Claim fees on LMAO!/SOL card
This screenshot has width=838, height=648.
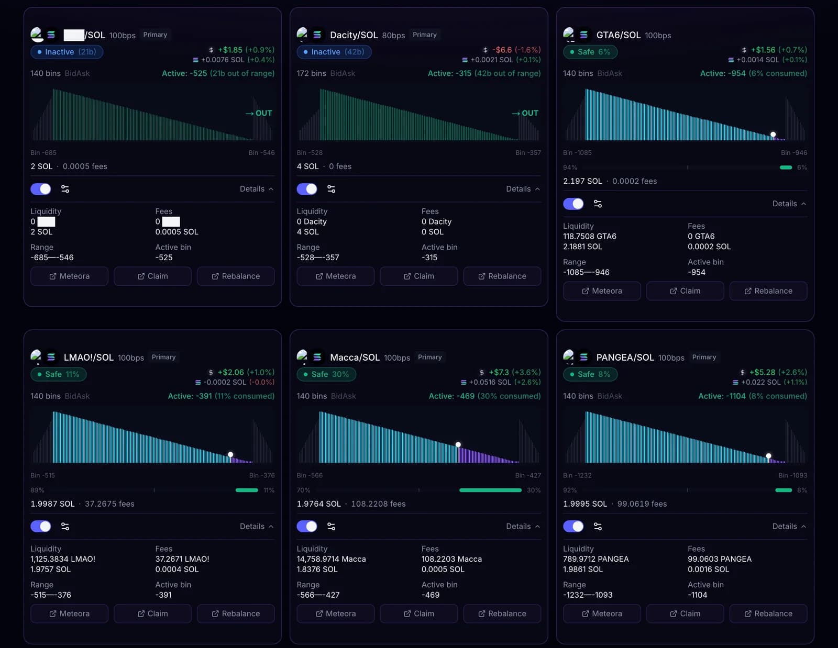pos(152,613)
